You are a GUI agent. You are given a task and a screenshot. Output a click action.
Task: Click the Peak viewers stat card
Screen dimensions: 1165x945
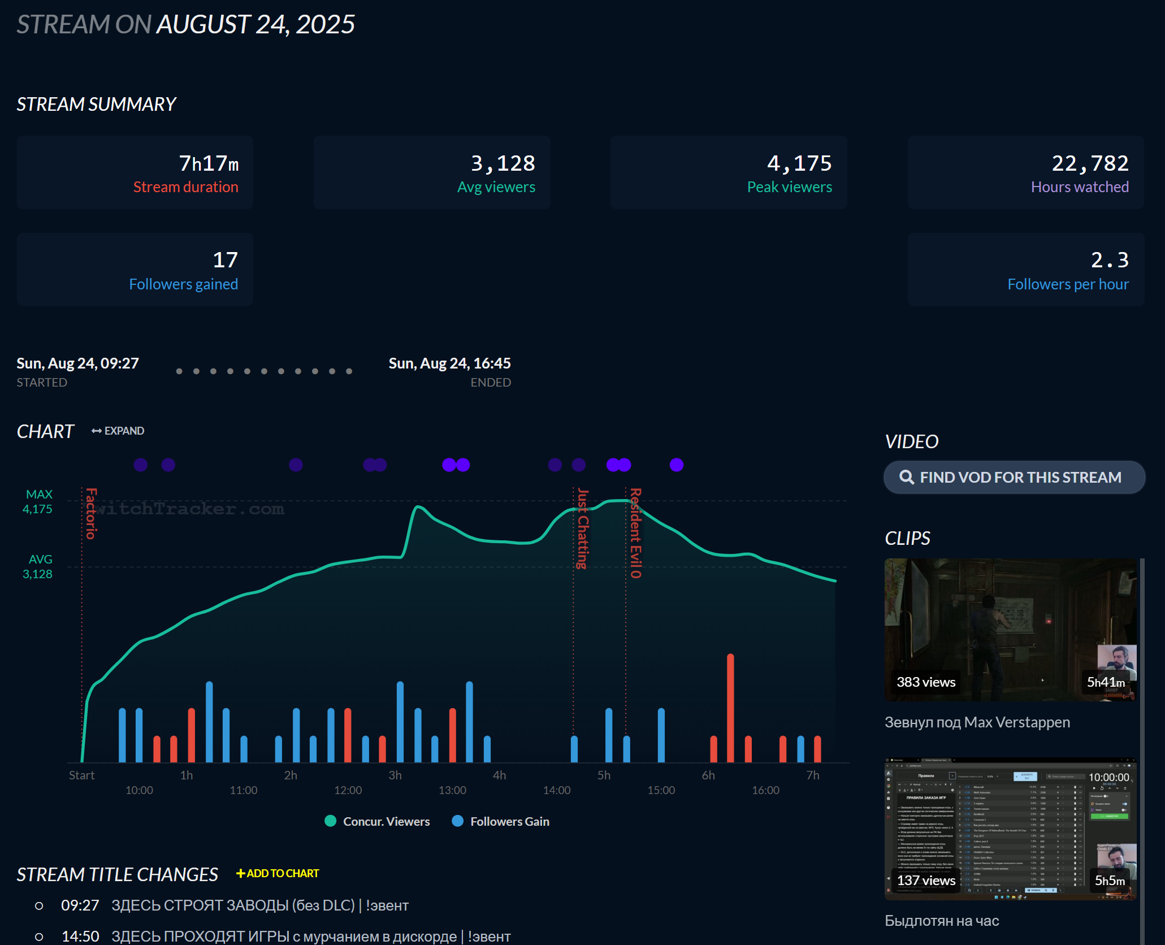tap(728, 172)
